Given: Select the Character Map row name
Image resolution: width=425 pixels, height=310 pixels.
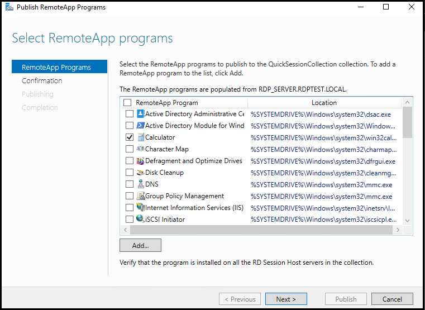Looking at the screenshot, I should pos(166,149).
